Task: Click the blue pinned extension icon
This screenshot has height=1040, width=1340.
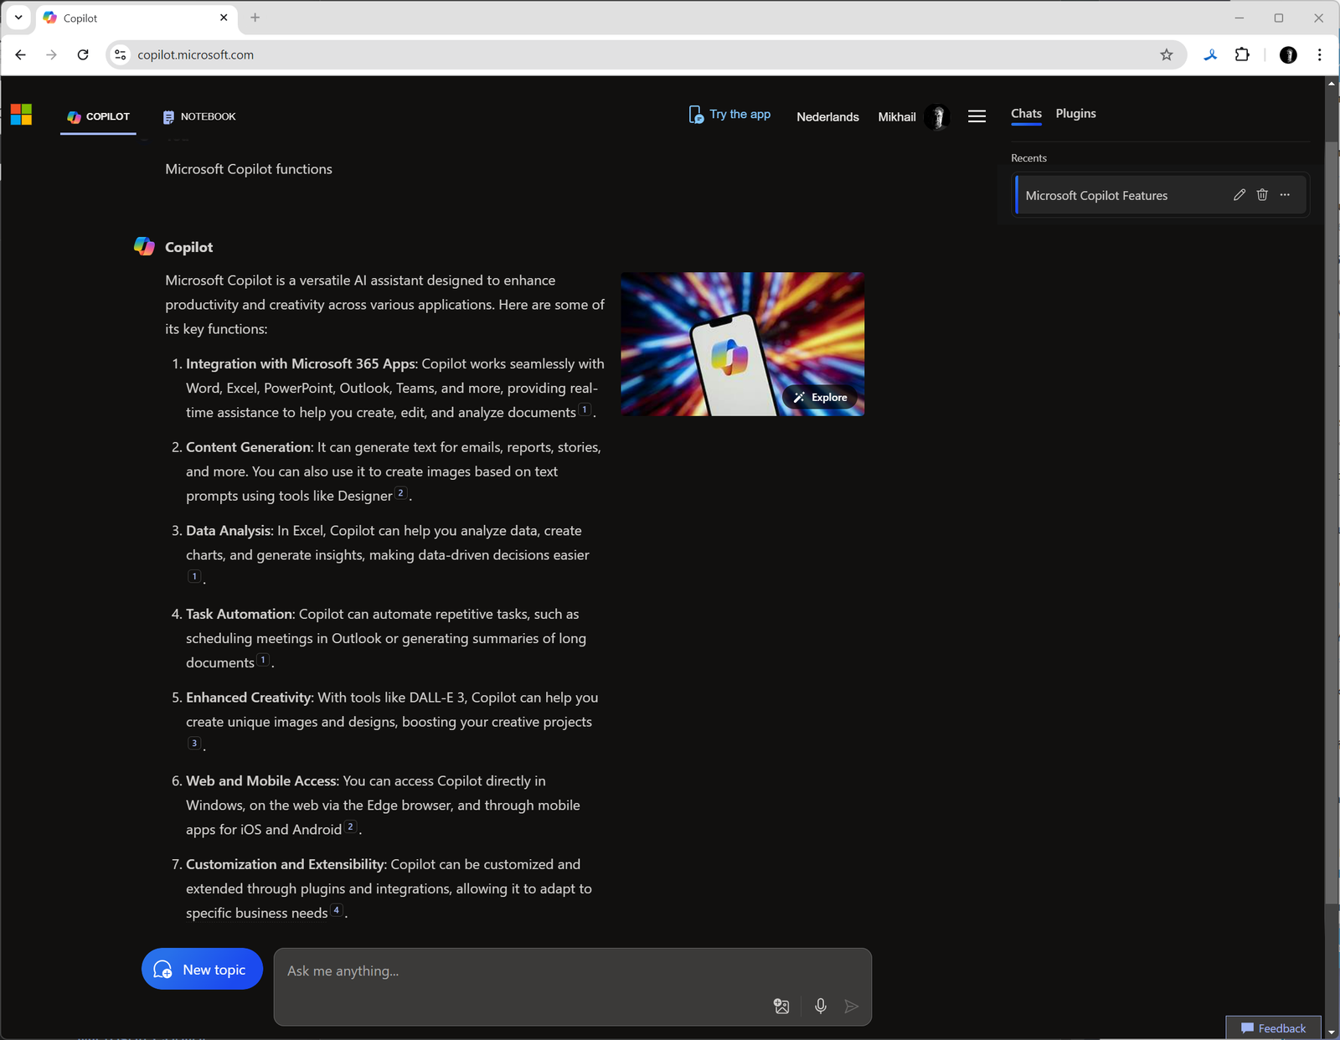Action: click(x=1211, y=54)
